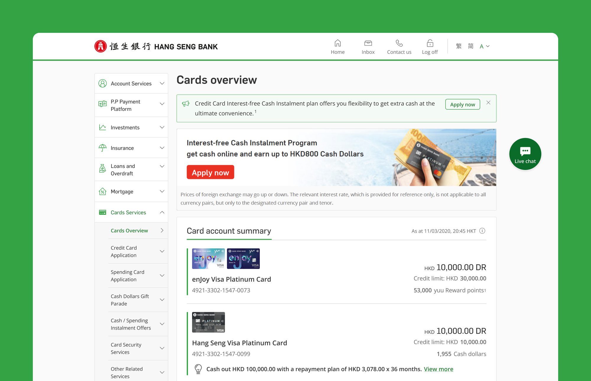591x381 pixels.
Task: Open enJoy Visa Platinum Card details
Action: pyautogui.click(x=231, y=279)
